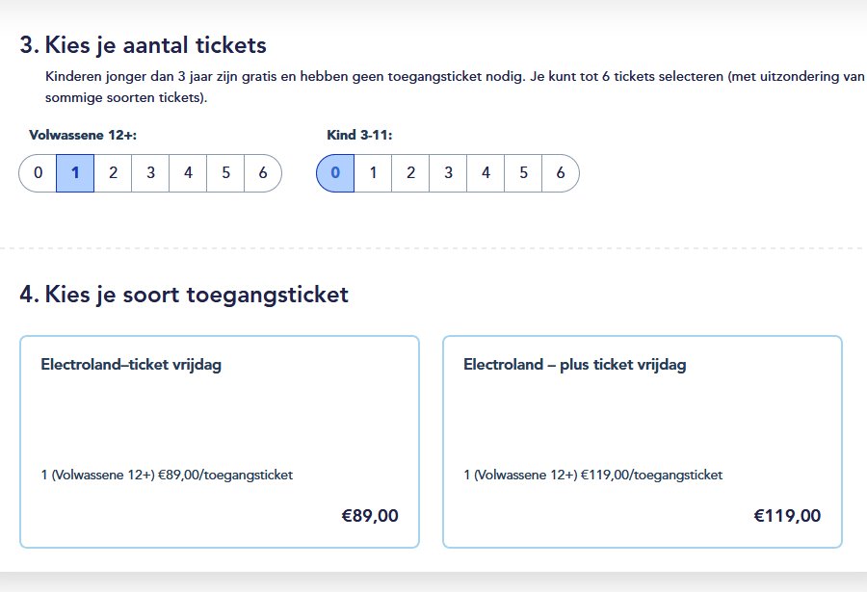Select 5 for Volwassene 12+

tap(225, 173)
